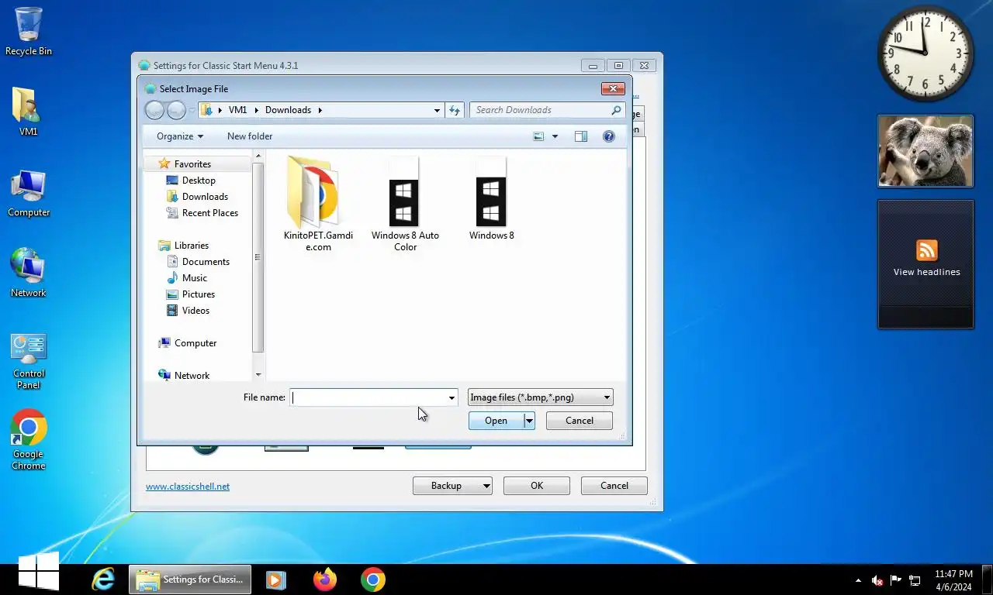Visit the www.classicshell.net link

pos(188,487)
